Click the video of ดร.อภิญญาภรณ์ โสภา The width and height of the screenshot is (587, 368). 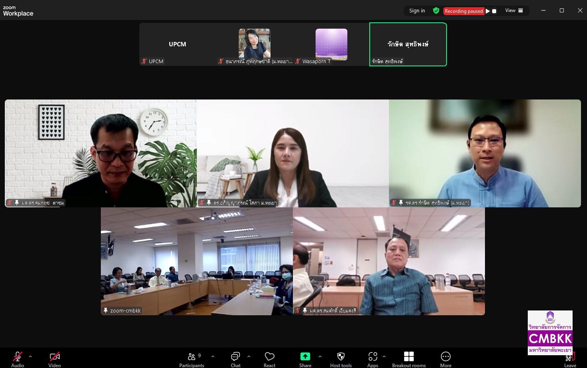pyautogui.click(x=293, y=153)
